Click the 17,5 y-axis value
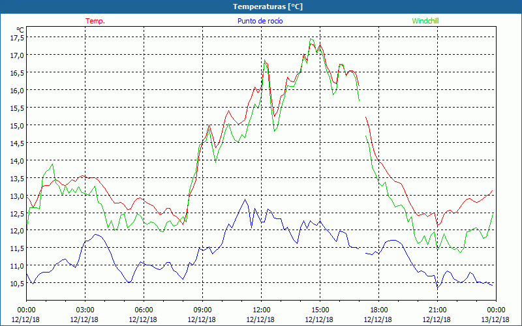The width and height of the screenshot is (522, 326). click(18, 38)
